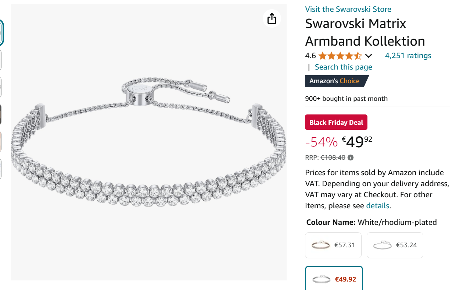Viewport: 456px width, 290px height.
Task: Click the Search this page link
Action: tap(343, 67)
